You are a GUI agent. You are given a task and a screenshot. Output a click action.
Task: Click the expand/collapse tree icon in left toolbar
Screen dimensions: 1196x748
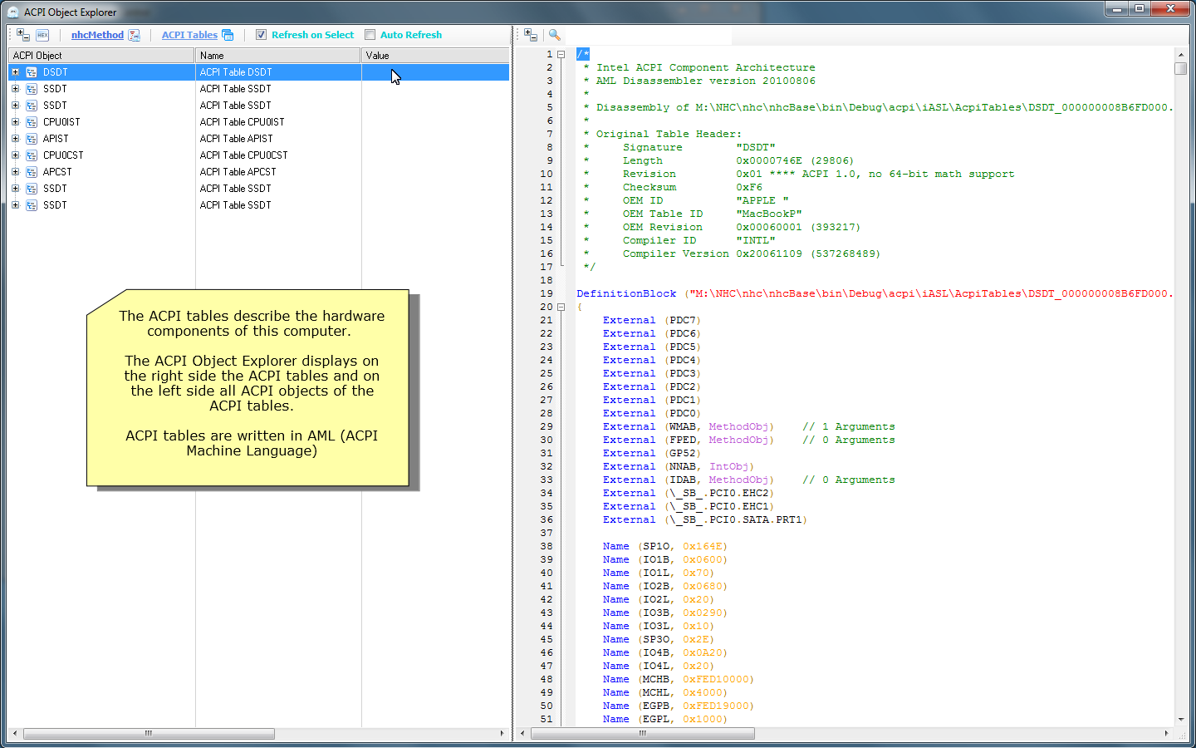(23, 35)
